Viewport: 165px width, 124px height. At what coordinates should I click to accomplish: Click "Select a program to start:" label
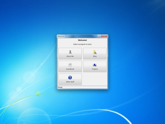tap(82, 44)
